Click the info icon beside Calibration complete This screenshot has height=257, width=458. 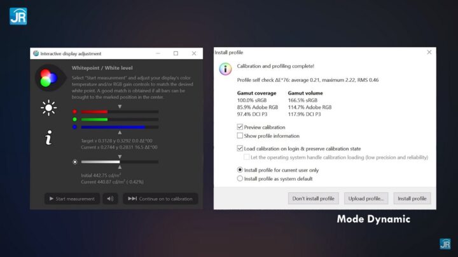coord(225,69)
